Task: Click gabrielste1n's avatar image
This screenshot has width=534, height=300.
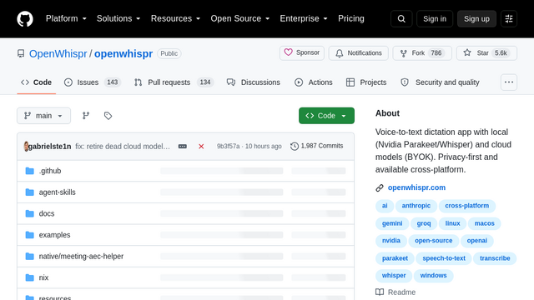Action: [26, 147]
